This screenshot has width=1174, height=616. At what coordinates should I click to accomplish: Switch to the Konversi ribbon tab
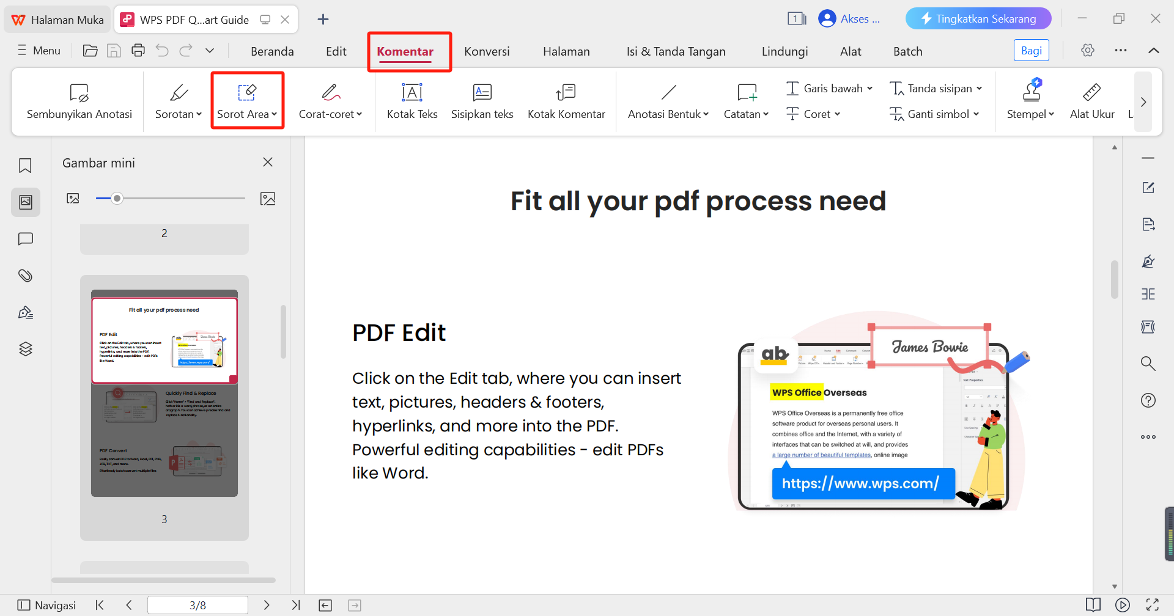click(487, 51)
